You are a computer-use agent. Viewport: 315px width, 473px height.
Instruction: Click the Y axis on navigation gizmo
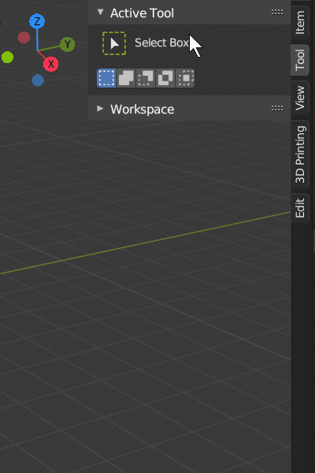tap(67, 44)
